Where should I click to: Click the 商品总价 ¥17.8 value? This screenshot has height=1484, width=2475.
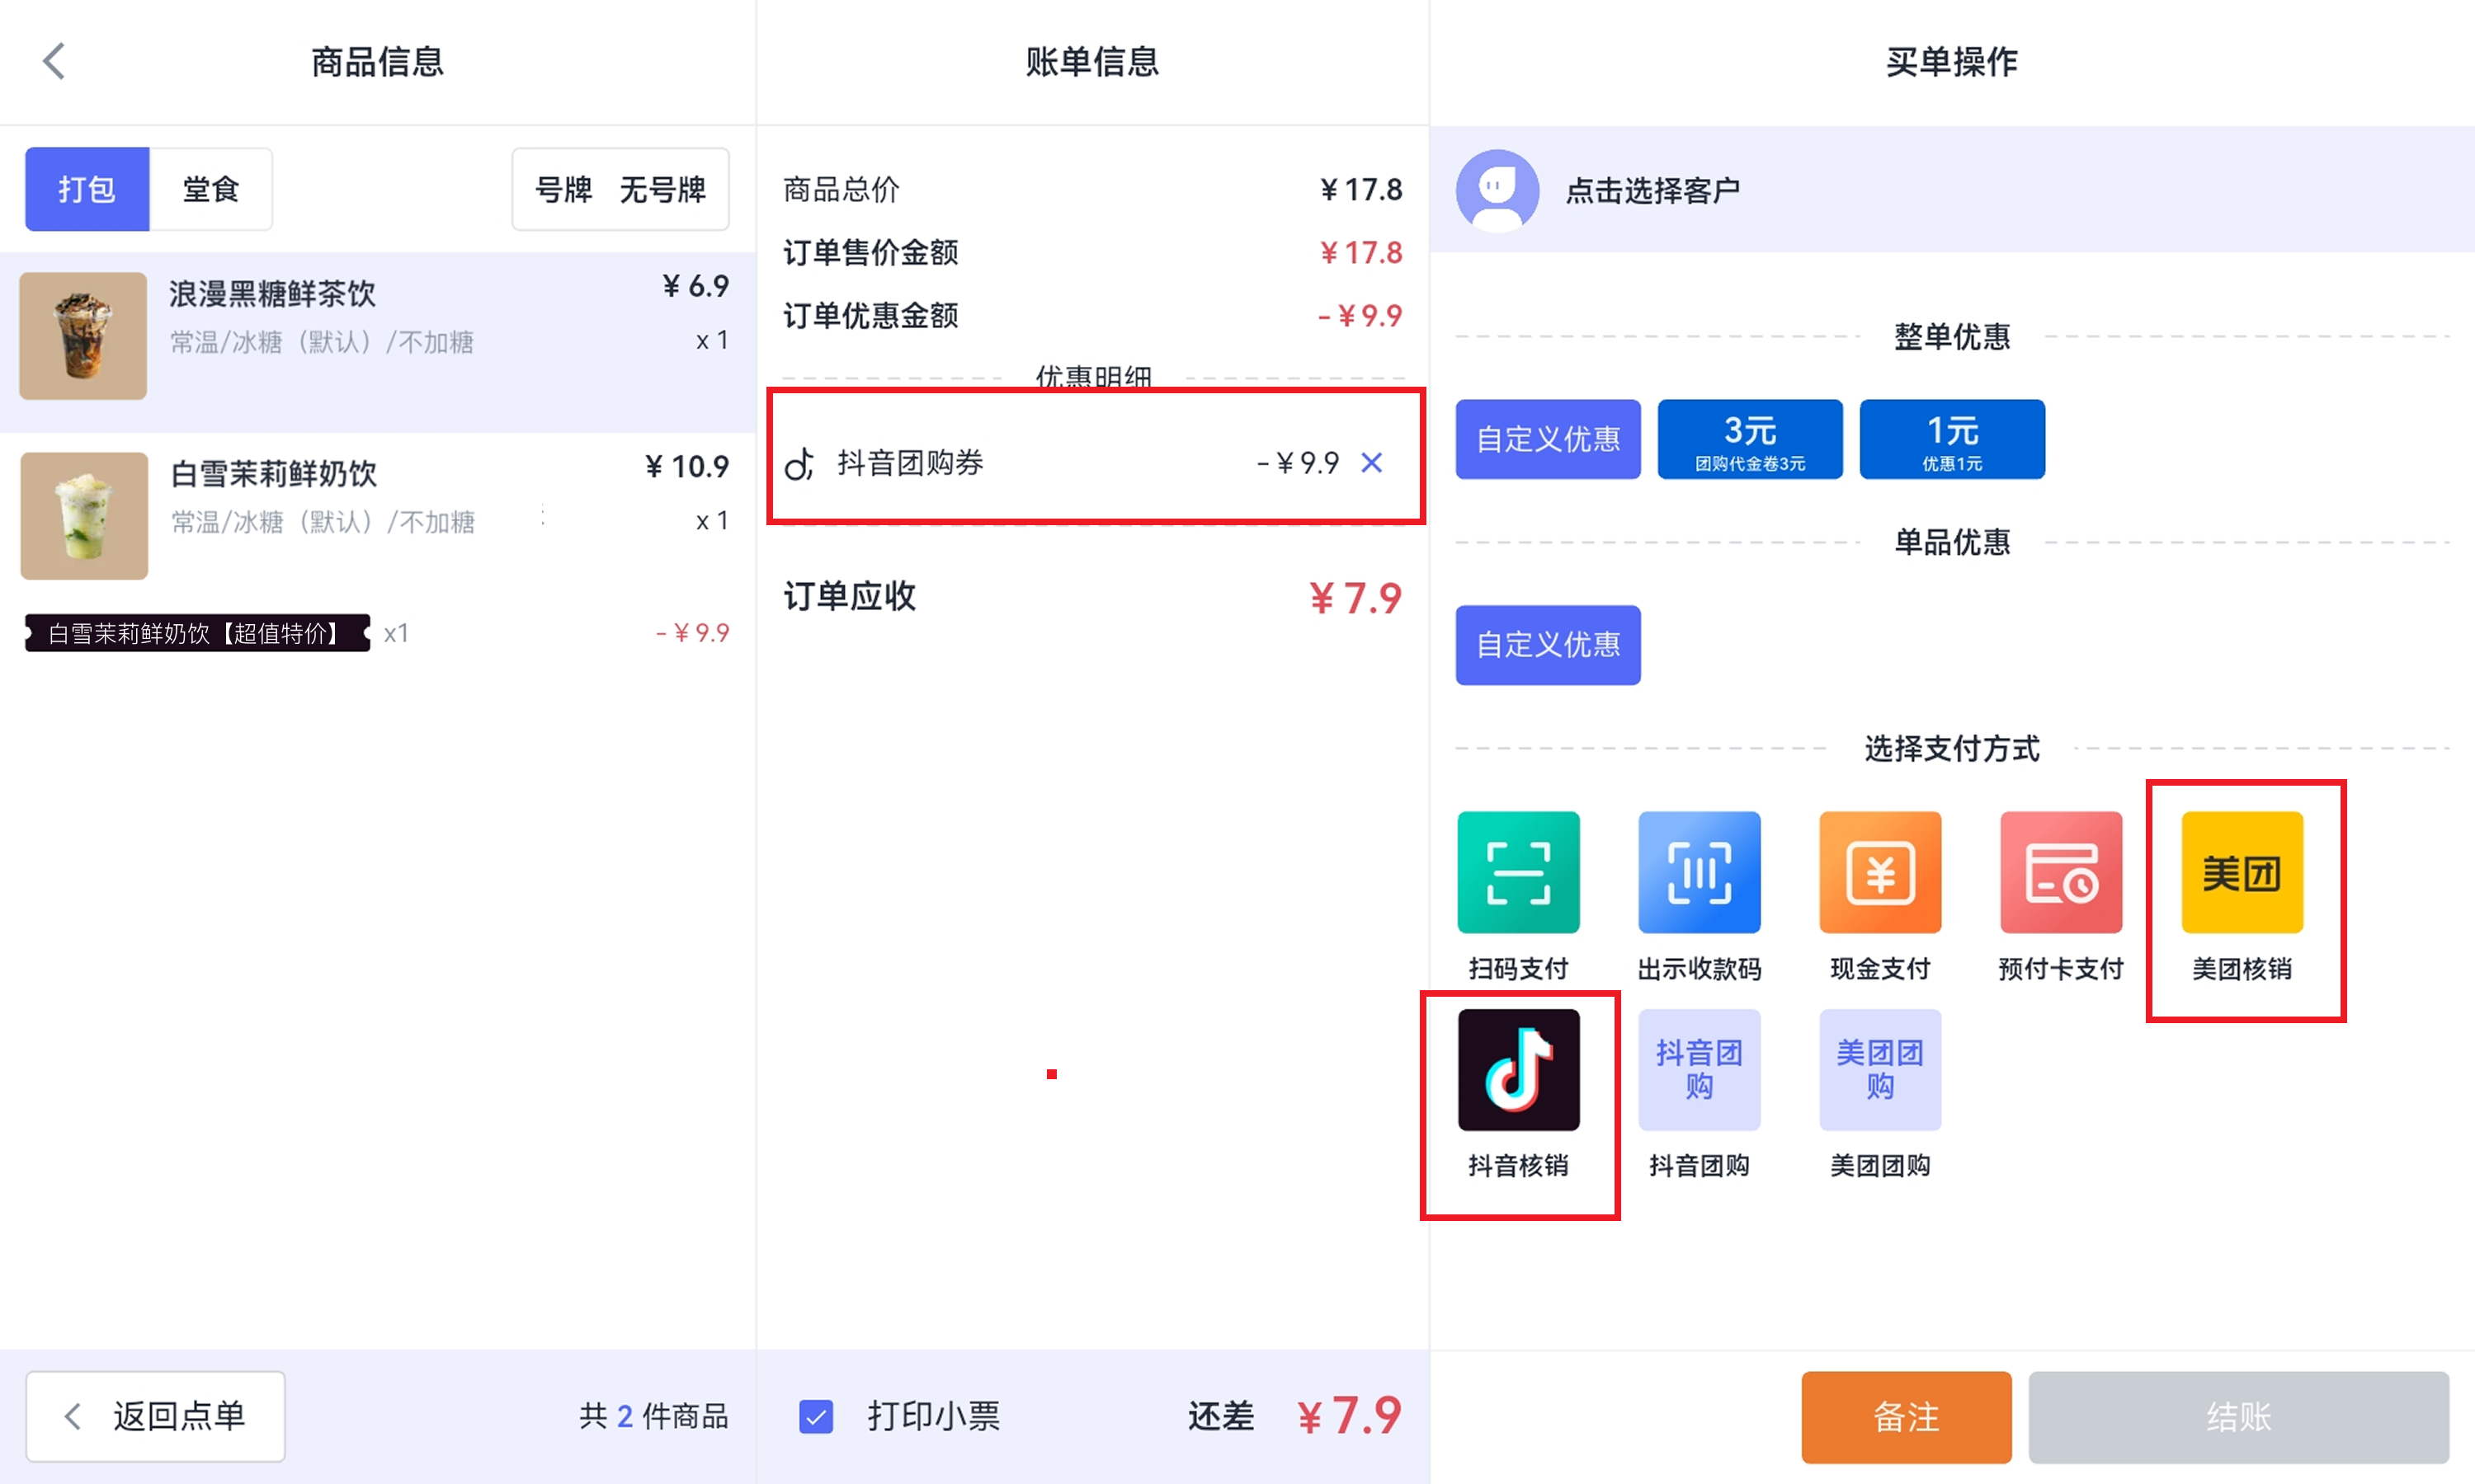[1361, 189]
